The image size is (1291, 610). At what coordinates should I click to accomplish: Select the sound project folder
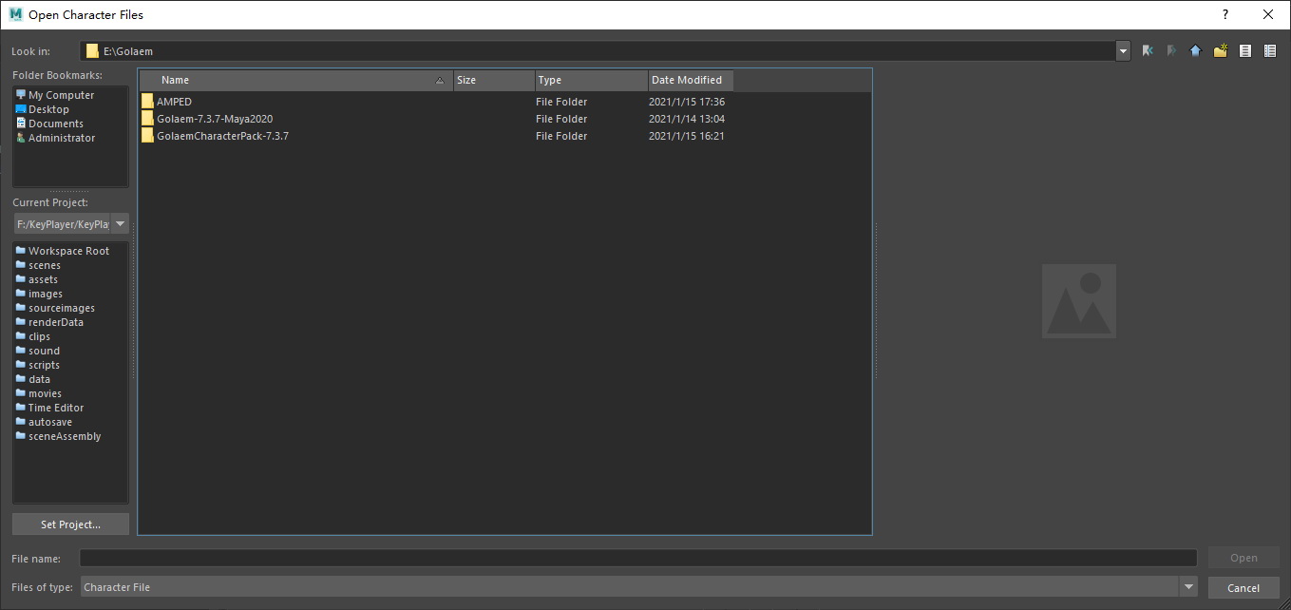pos(44,351)
